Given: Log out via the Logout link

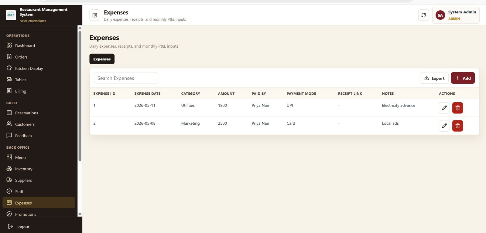Looking at the screenshot, I should 19,227.
